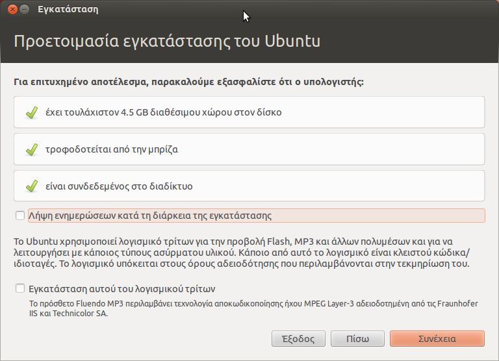Enable the 'Λήψη ενημερώσεων' download updates checkbox
Viewport: 499px width, 361px height.
[19, 216]
